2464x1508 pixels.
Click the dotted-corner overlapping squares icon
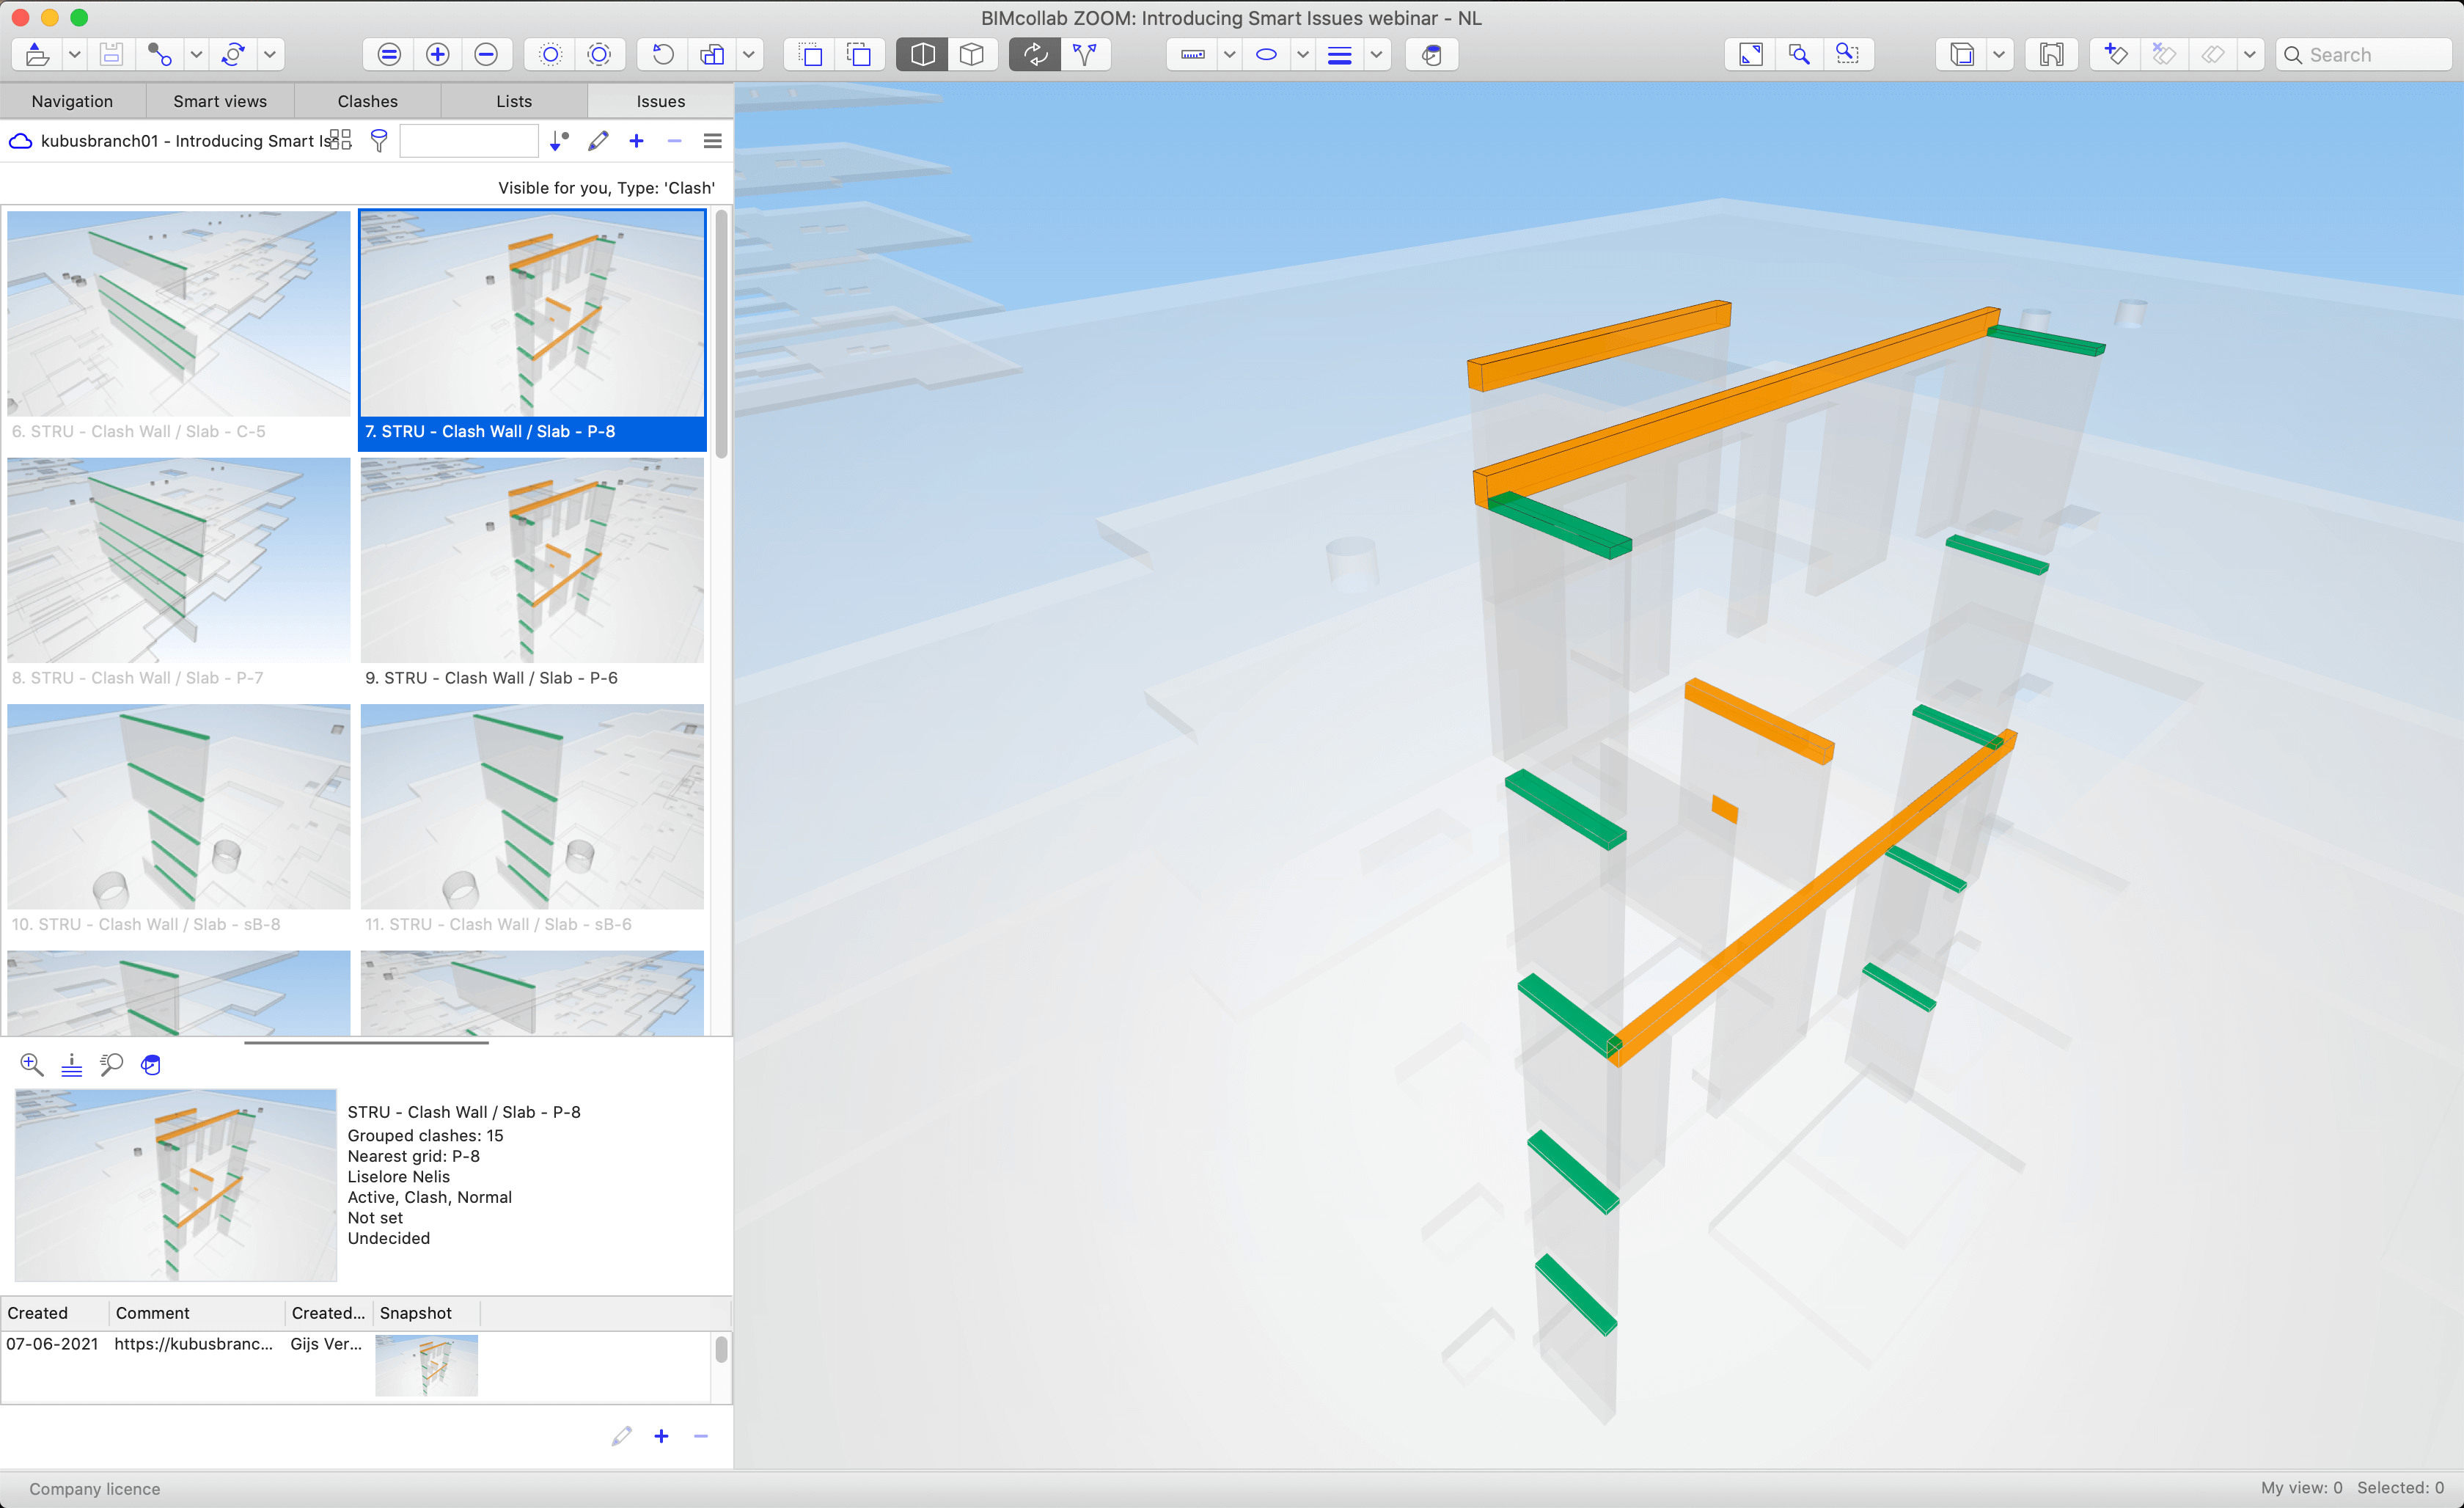tap(859, 54)
